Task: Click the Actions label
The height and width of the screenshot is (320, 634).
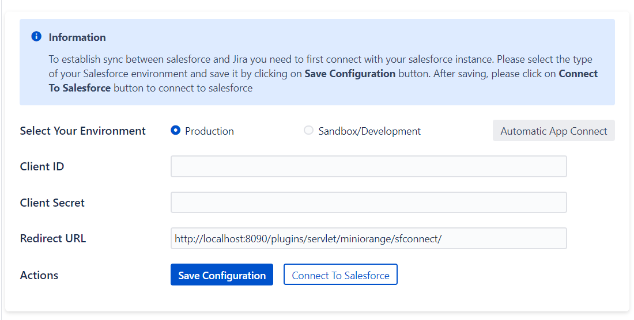Action: [39, 275]
